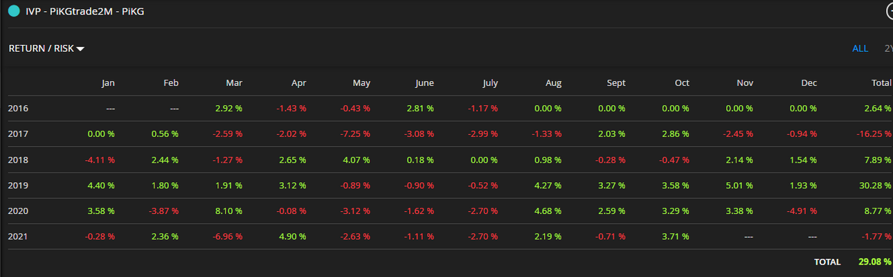Click the round icon at top right corner
893x277 pixels.
click(x=889, y=11)
